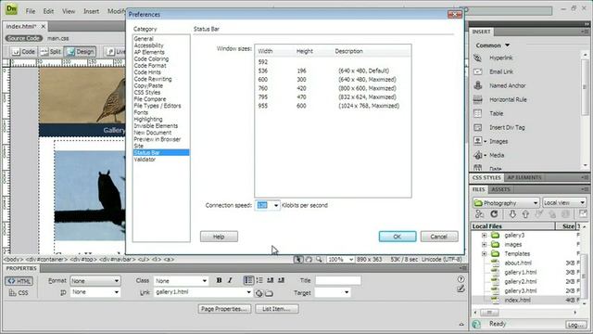Expand the gallery3 folder
The width and height of the screenshot is (593, 334).
pyautogui.click(x=484, y=235)
